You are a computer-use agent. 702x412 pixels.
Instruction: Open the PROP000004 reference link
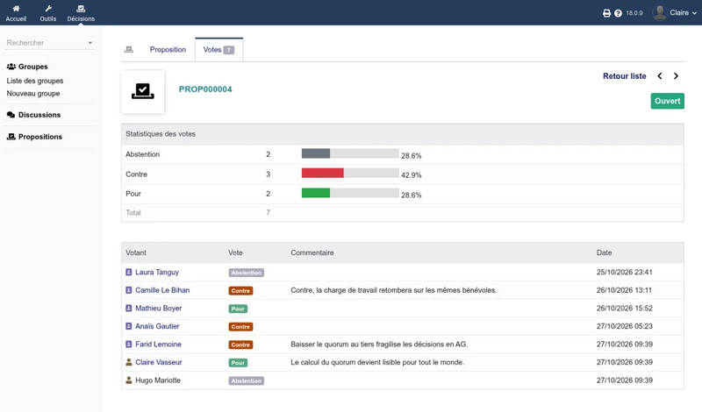coord(205,89)
